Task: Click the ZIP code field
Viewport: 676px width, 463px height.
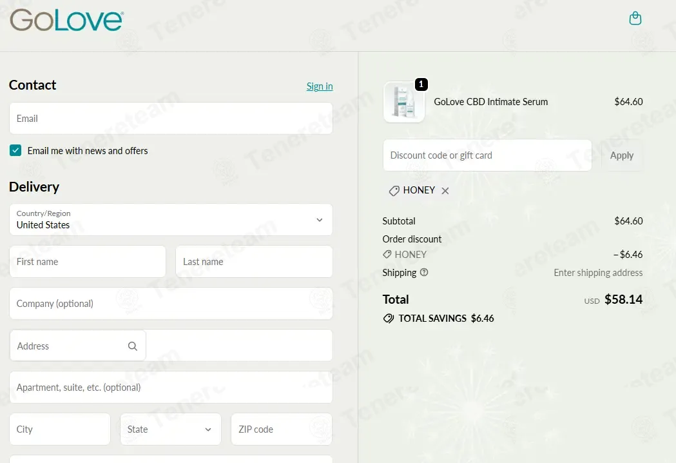Action: [x=282, y=429]
